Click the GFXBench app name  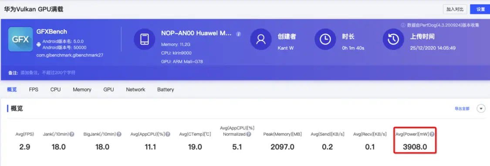52,31
